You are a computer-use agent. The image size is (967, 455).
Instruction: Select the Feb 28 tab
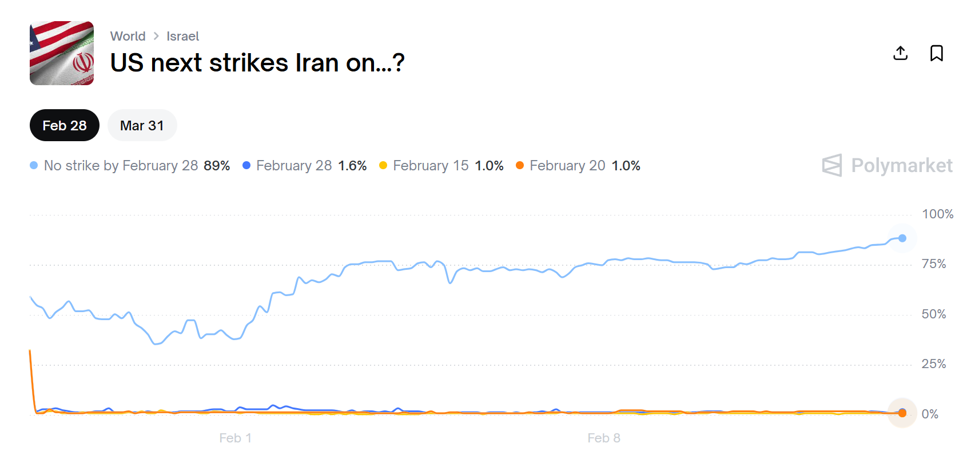tap(65, 125)
